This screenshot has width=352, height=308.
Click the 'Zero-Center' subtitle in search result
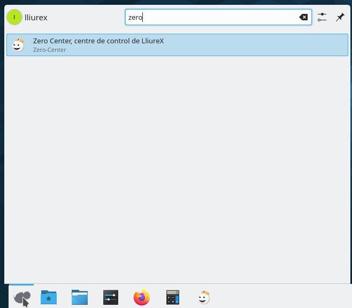click(x=49, y=50)
